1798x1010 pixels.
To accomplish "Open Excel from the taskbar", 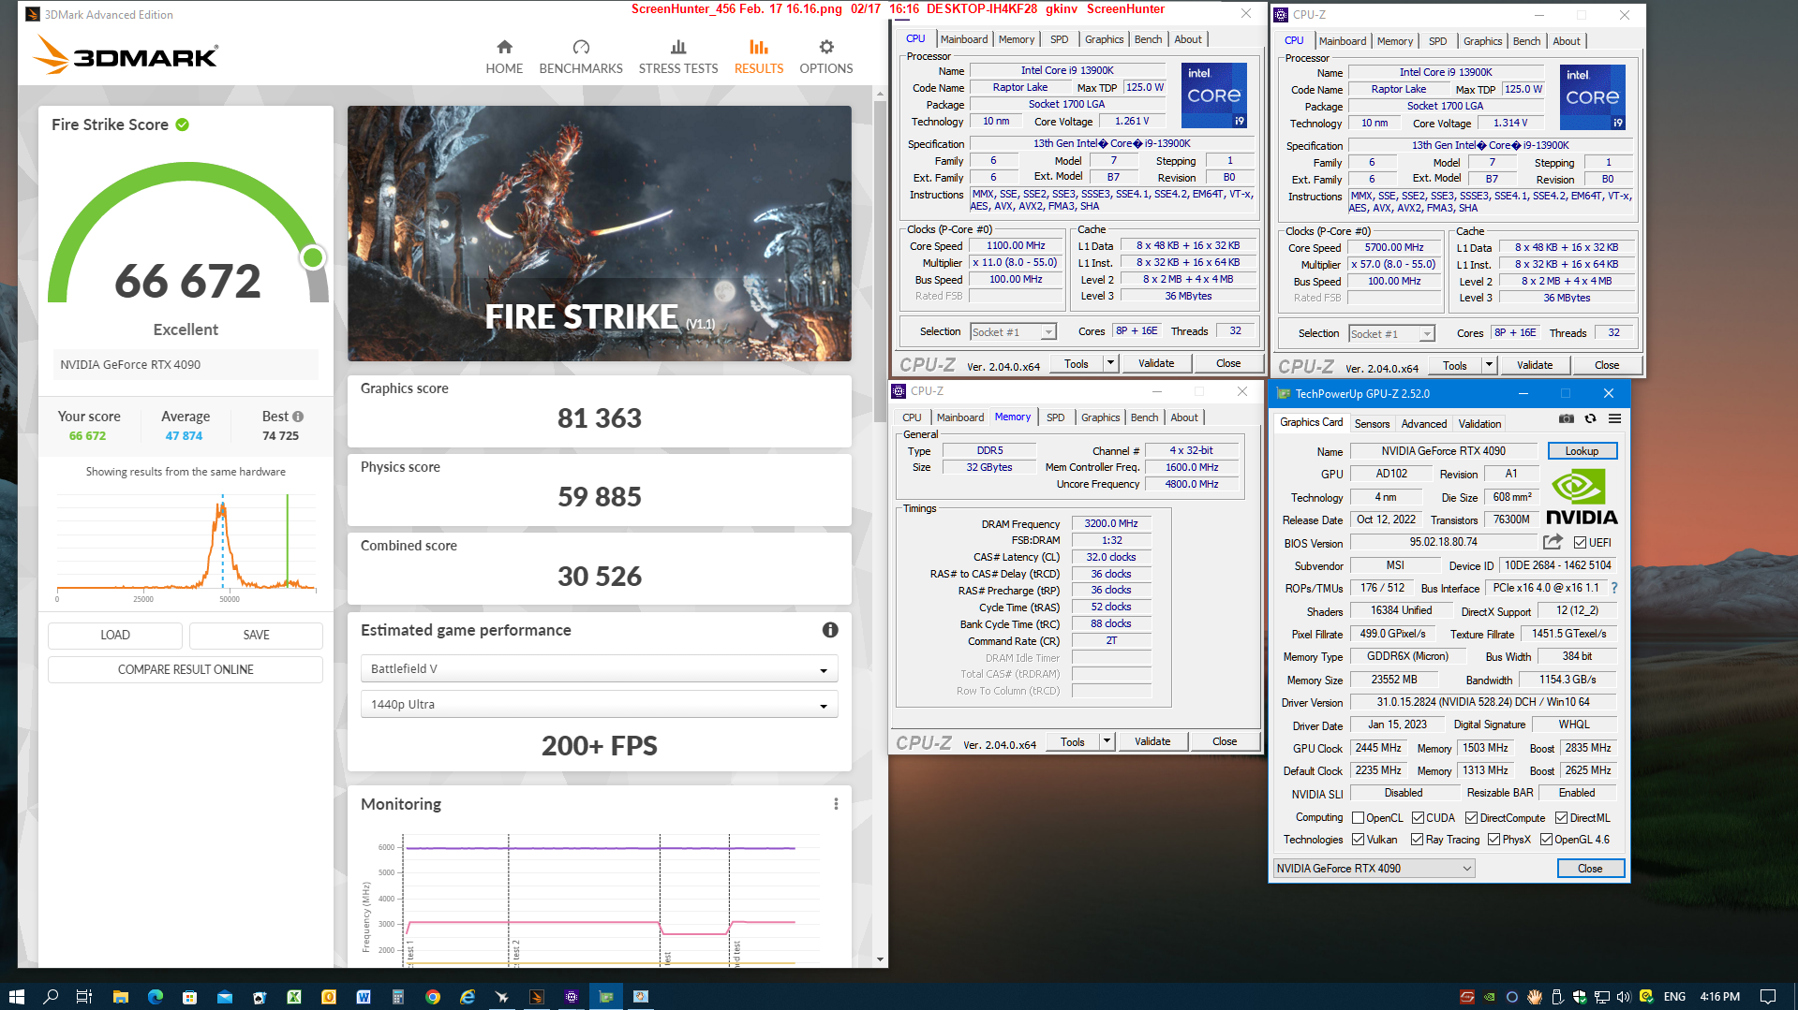I will [294, 996].
